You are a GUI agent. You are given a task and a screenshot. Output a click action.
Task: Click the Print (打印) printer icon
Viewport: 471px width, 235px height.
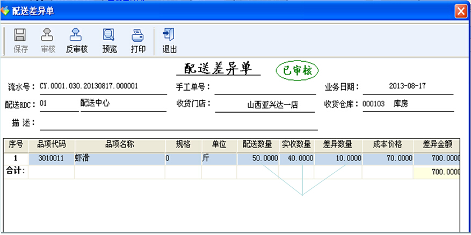pyautogui.click(x=138, y=36)
